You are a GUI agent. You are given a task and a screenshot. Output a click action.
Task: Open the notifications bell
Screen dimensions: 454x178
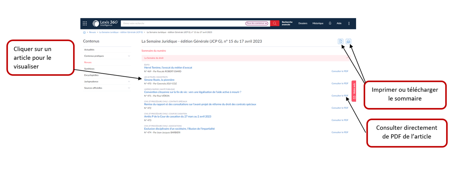click(330, 23)
